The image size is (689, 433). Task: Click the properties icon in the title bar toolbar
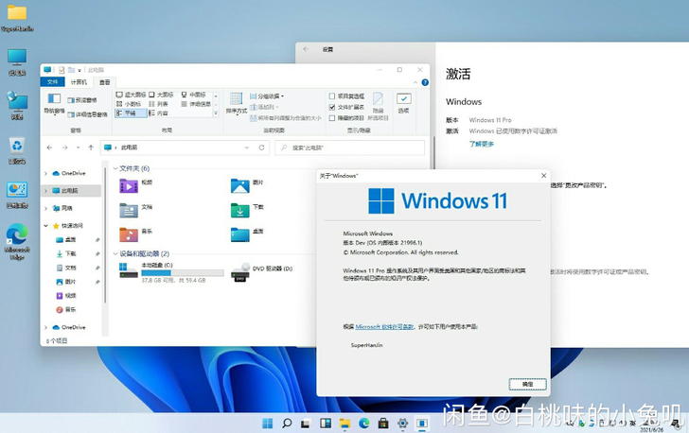coord(62,70)
